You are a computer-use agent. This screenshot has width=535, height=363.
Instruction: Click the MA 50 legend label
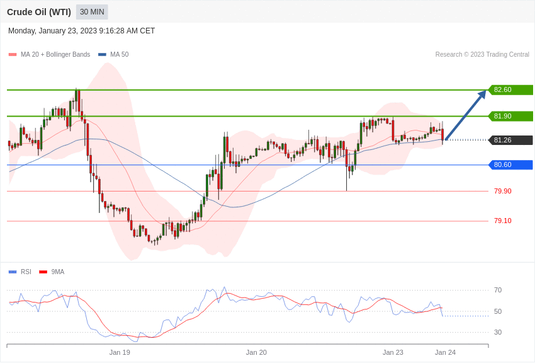pyautogui.click(x=119, y=55)
